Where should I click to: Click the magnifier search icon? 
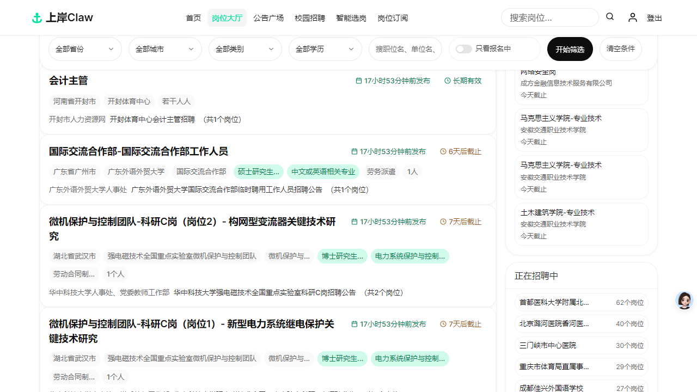[x=610, y=17]
